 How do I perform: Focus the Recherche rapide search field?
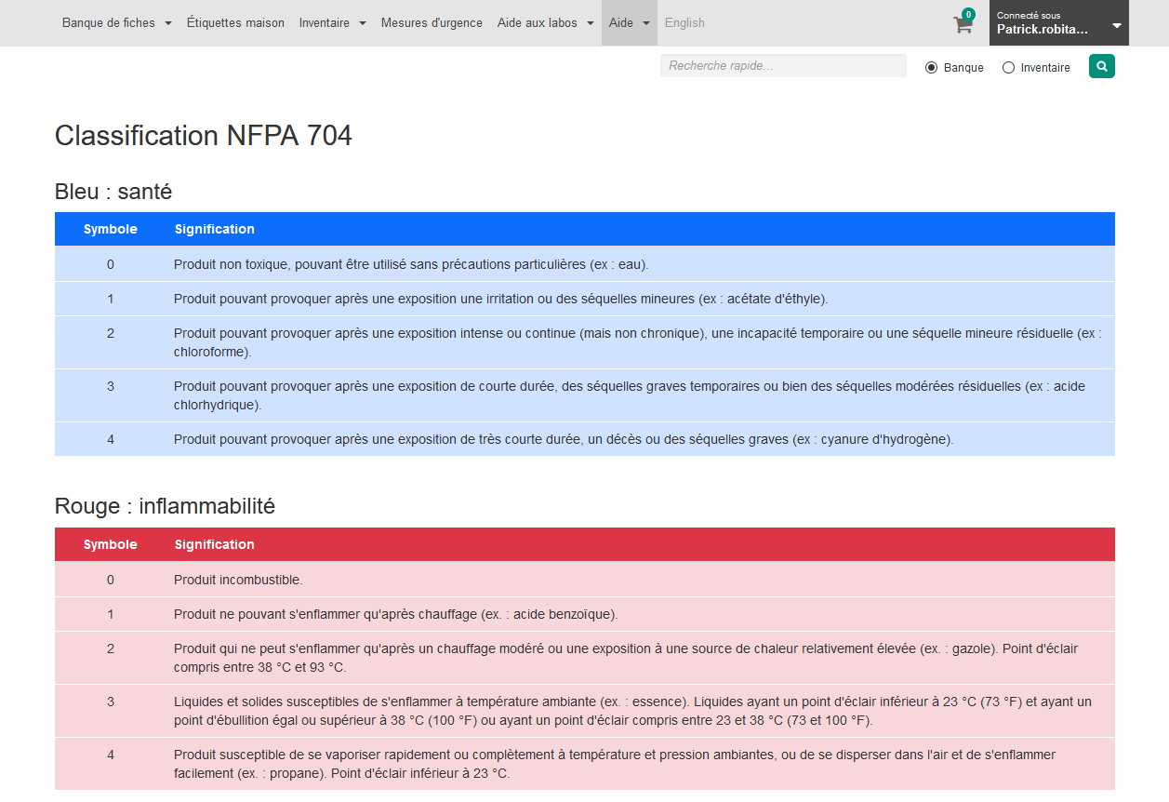click(x=783, y=66)
